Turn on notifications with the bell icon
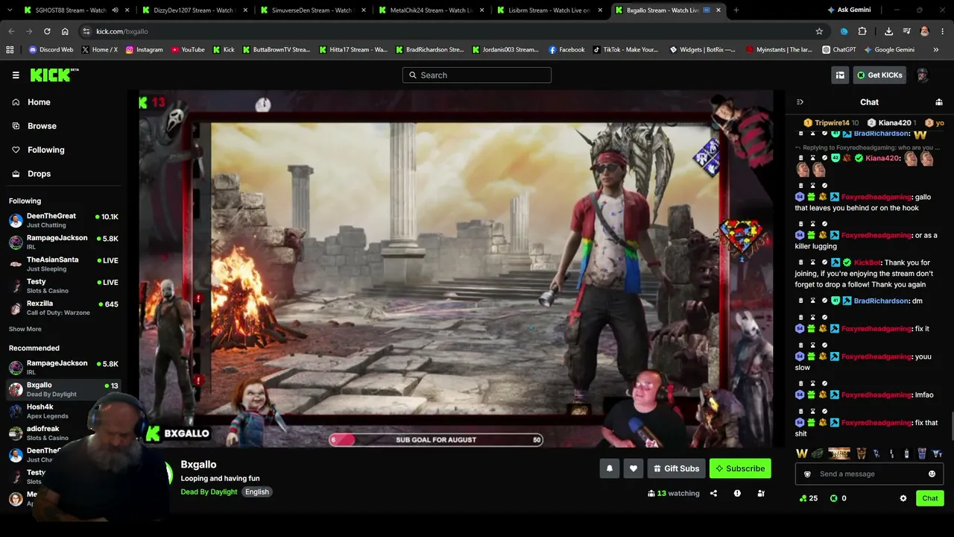Viewport: 954px width, 537px height. [x=610, y=468]
